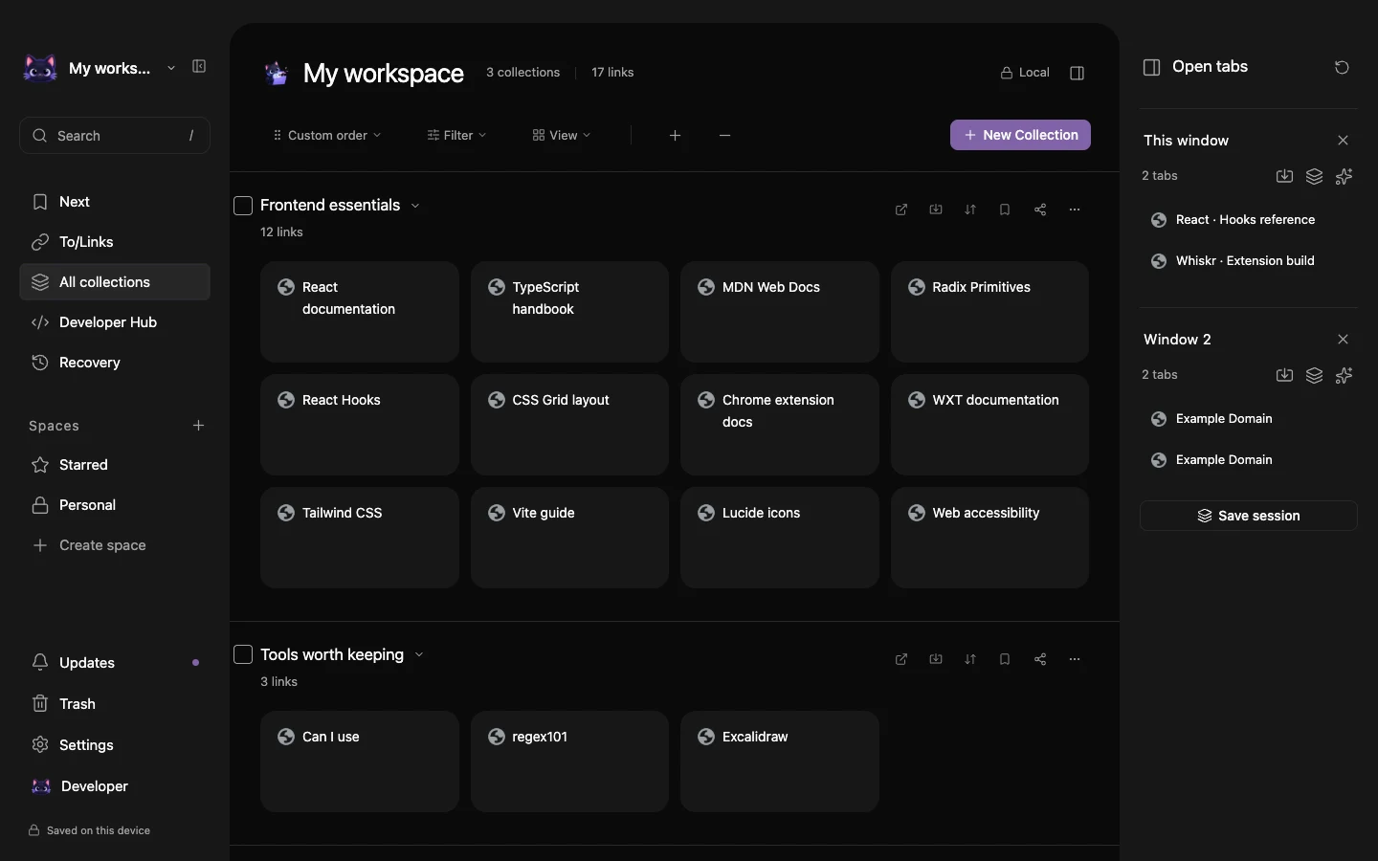Open Recovery in the sidebar
1378x861 pixels.
tap(115, 363)
